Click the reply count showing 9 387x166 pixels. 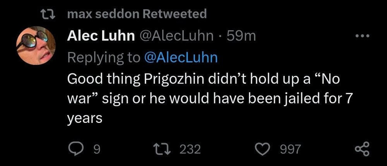coord(97,149)
